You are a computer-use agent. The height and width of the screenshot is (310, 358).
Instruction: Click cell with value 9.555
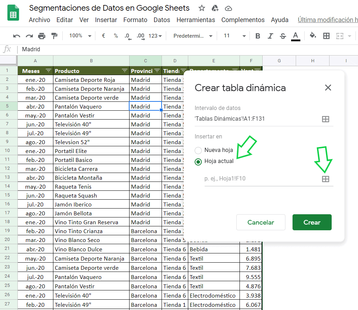coord(251,277)
